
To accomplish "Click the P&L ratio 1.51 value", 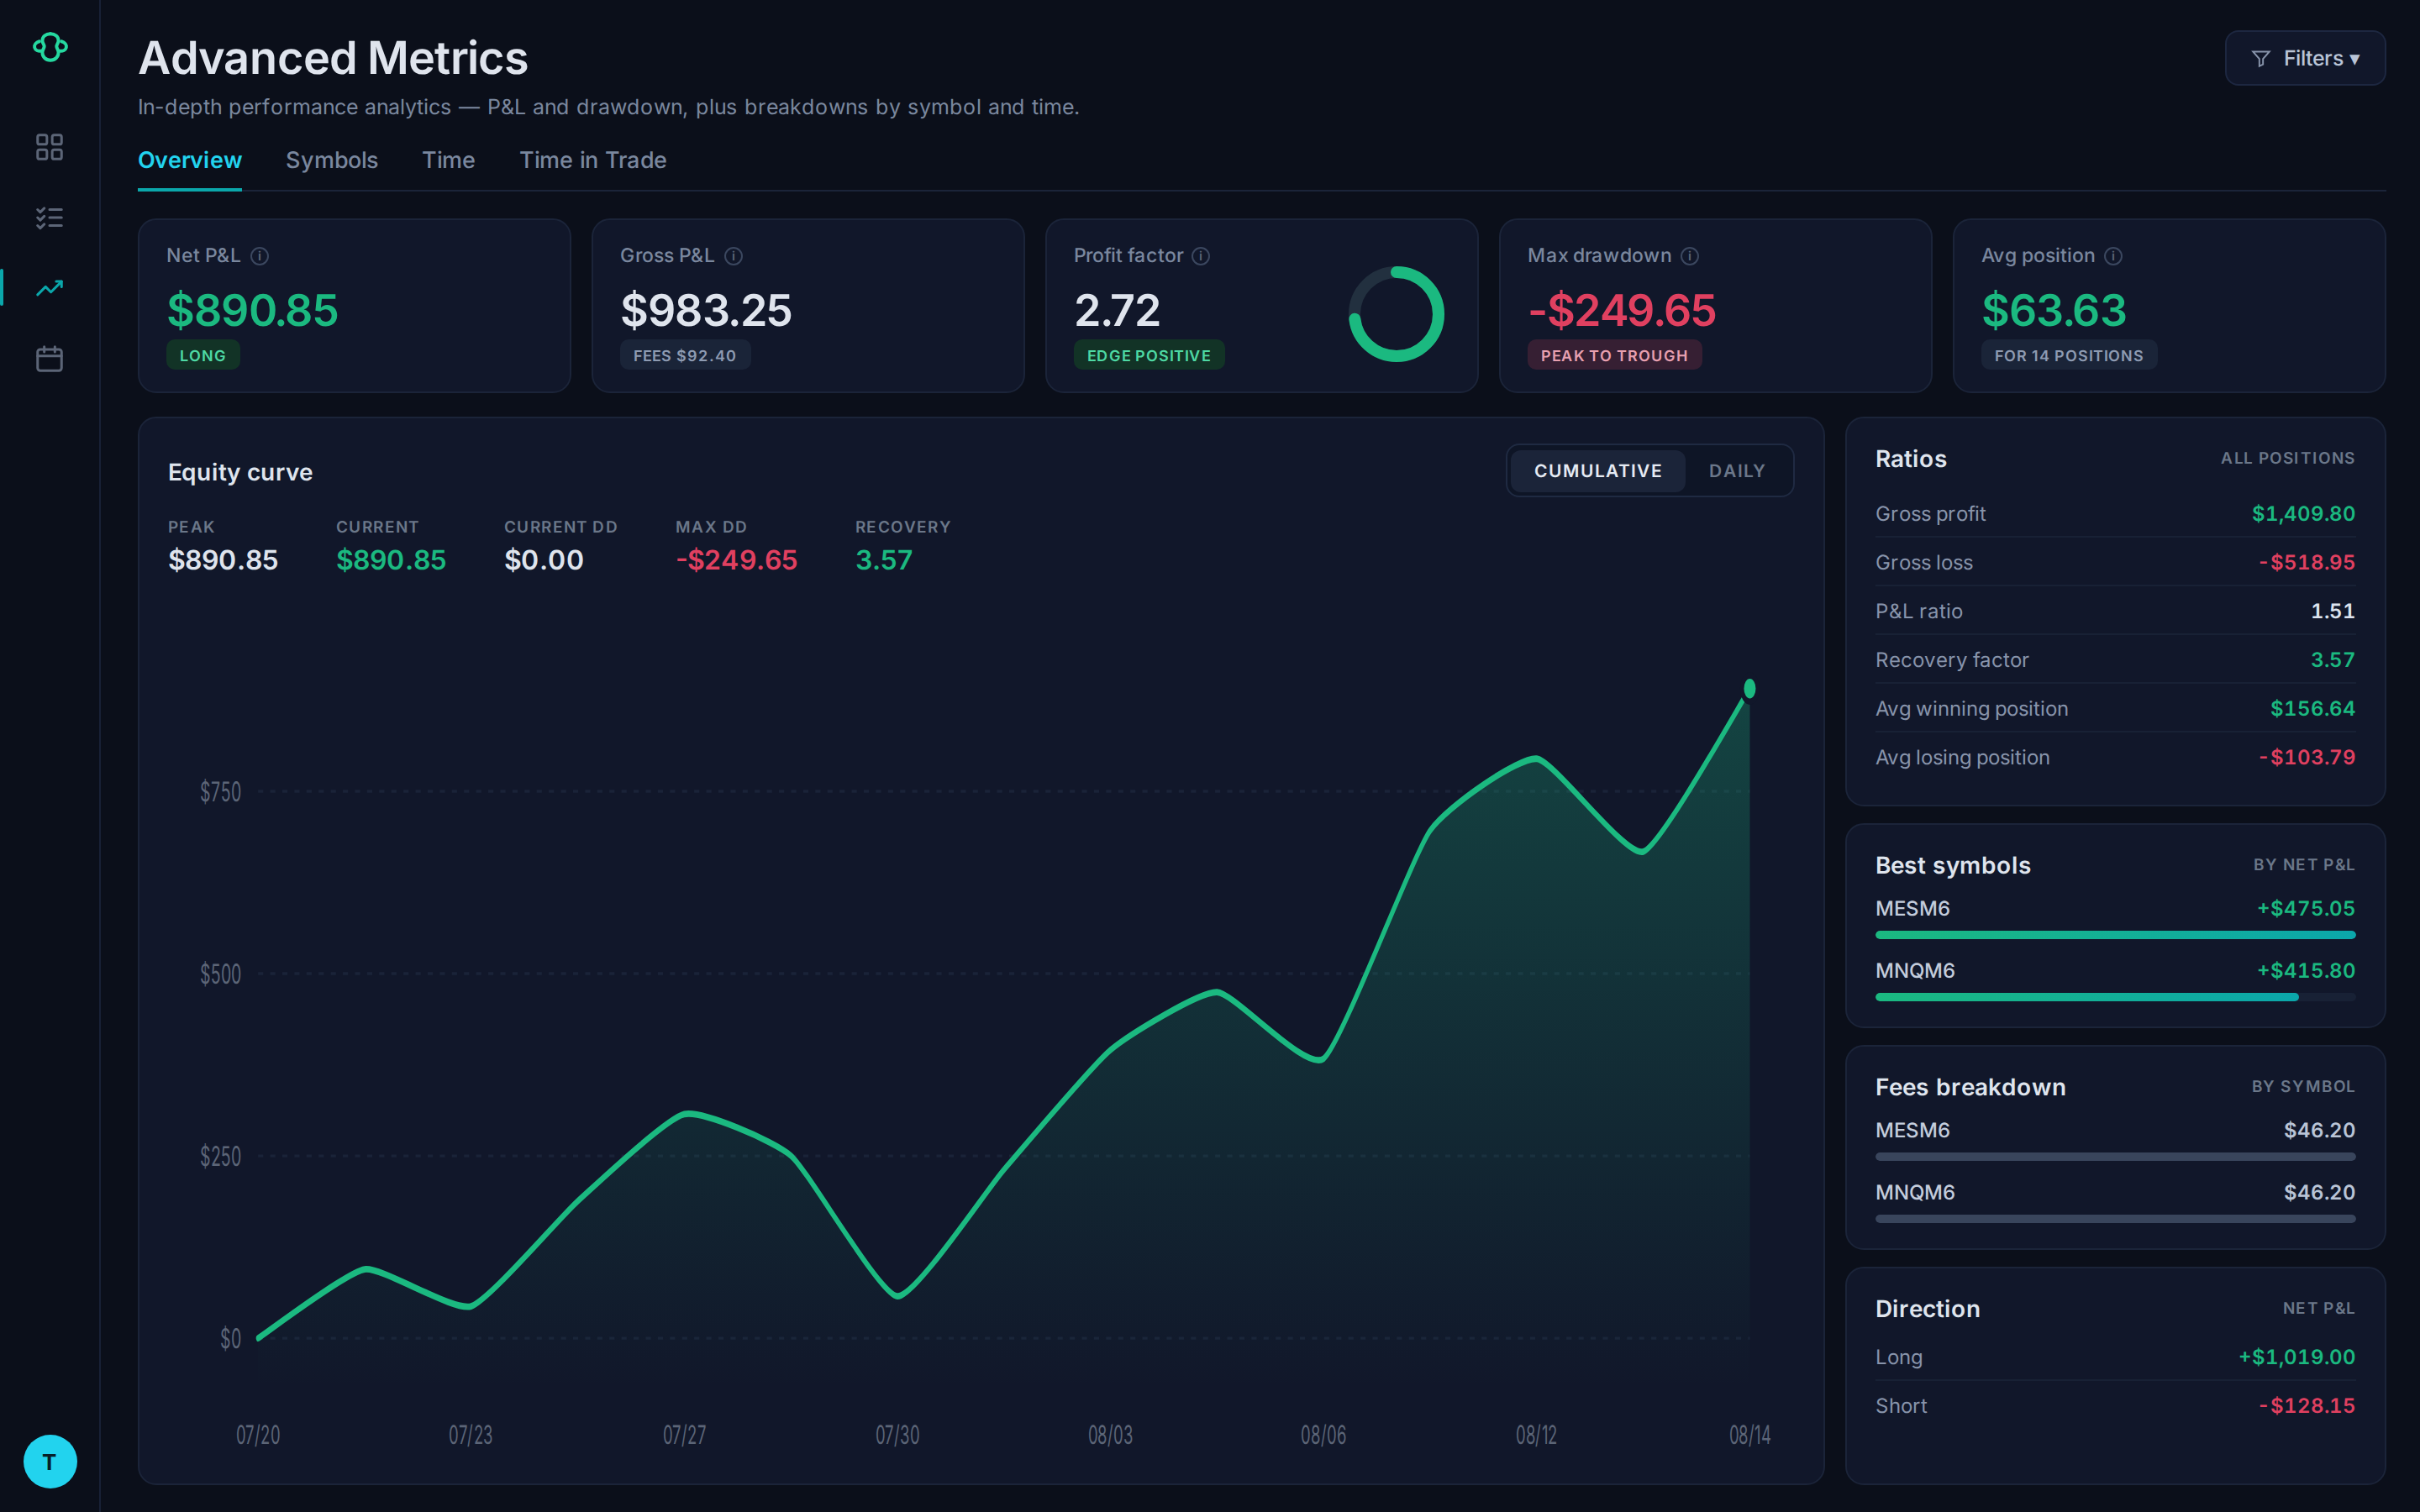I will coord(2332,611).
